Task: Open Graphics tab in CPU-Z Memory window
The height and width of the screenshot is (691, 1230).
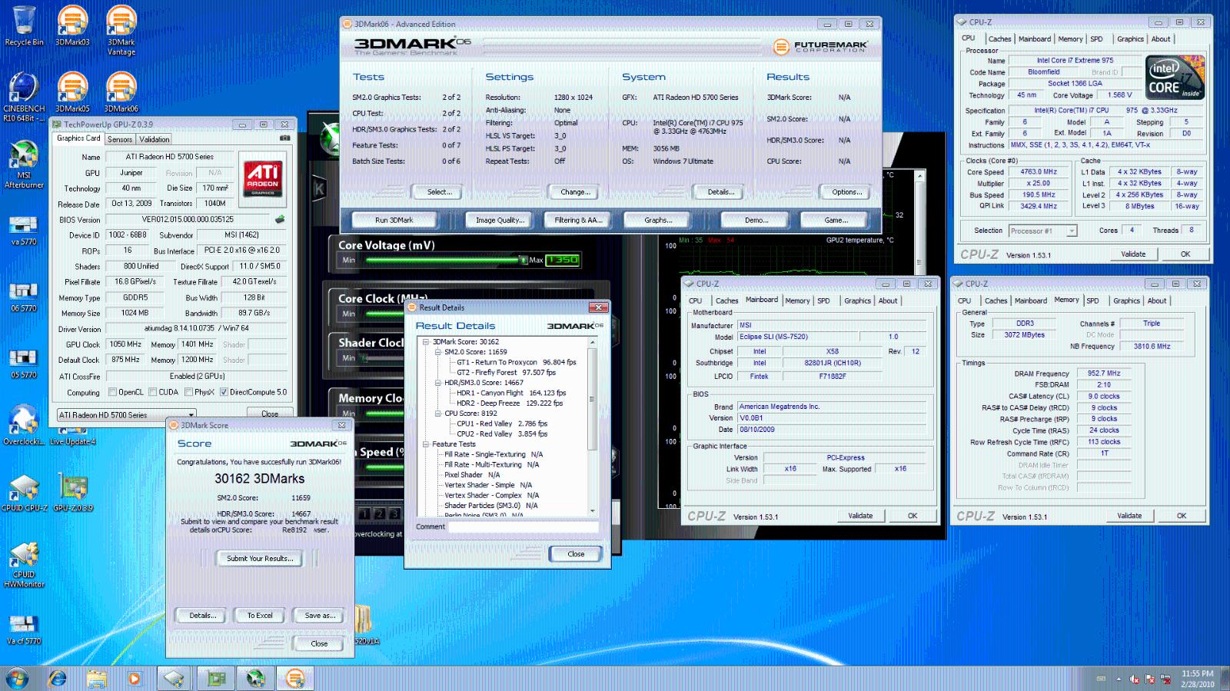Action: click(1126, 301)
